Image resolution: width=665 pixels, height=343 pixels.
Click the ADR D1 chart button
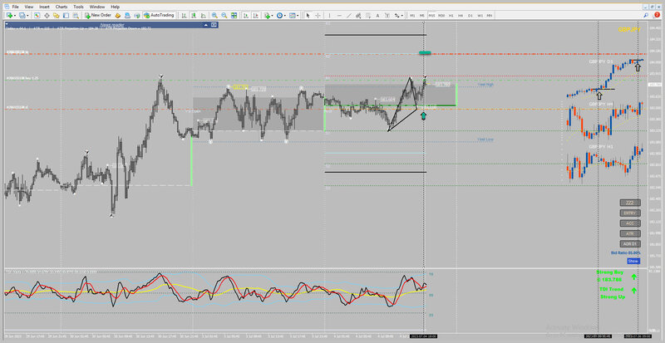(x=630, y=244)
